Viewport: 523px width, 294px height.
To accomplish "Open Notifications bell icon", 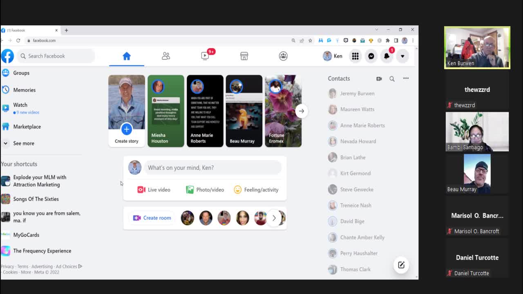I will 387,56.
